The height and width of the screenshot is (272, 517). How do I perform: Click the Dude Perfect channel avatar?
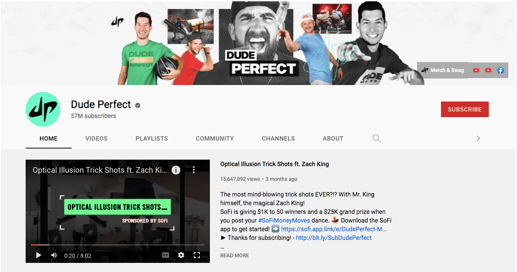click(43, 109)
